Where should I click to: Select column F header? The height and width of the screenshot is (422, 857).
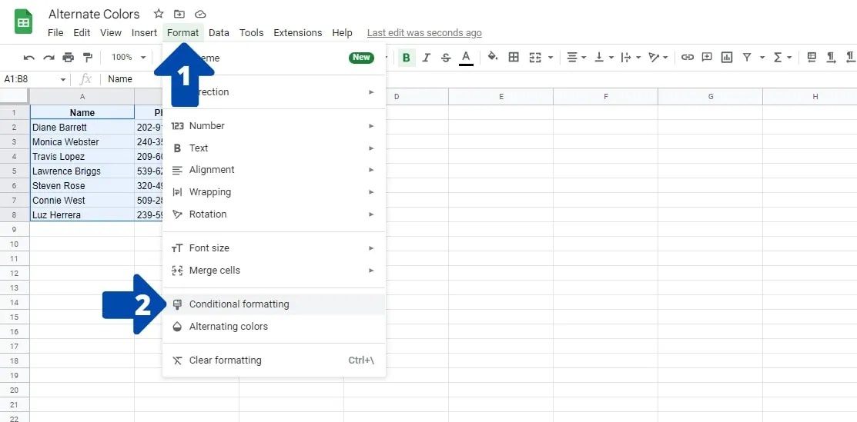pos(605,97)
